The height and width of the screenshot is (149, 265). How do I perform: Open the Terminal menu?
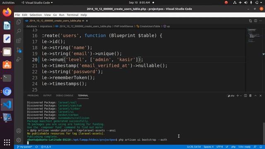point(72,15)
